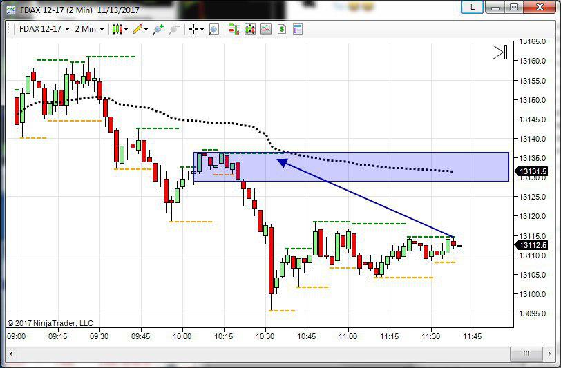Open the Data Series candlestick icon
The width and height of the screenshot is (561, 368).
[x=249, y=29]
